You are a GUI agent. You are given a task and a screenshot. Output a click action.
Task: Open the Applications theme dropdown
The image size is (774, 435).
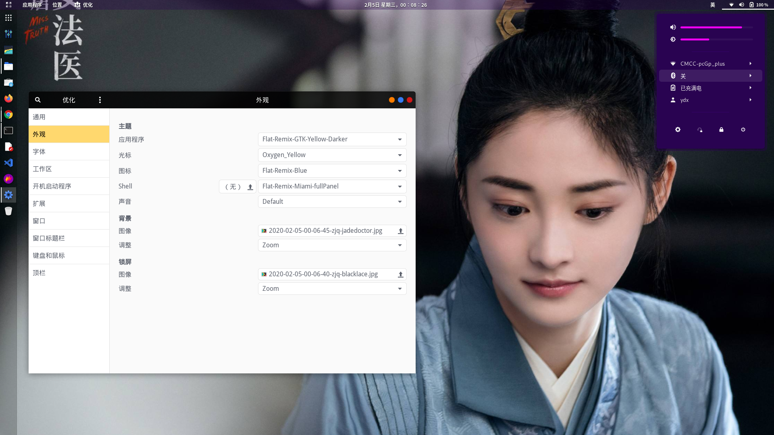[332, 139]
